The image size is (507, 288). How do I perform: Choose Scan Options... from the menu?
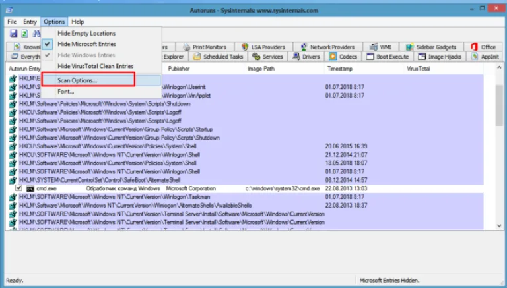(x=101, y=80)
